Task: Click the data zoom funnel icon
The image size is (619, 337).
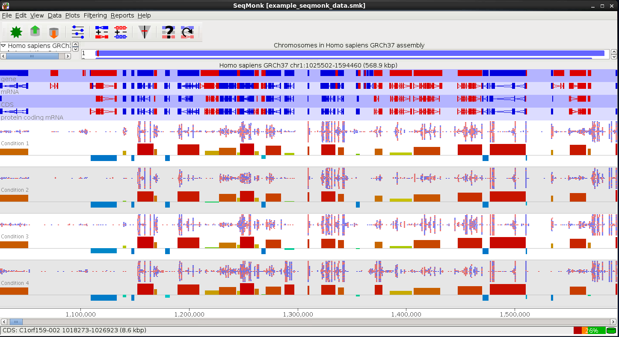Action: (145, 32)
